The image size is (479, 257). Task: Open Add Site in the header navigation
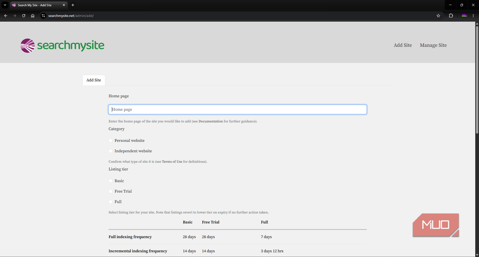[403, 45]
